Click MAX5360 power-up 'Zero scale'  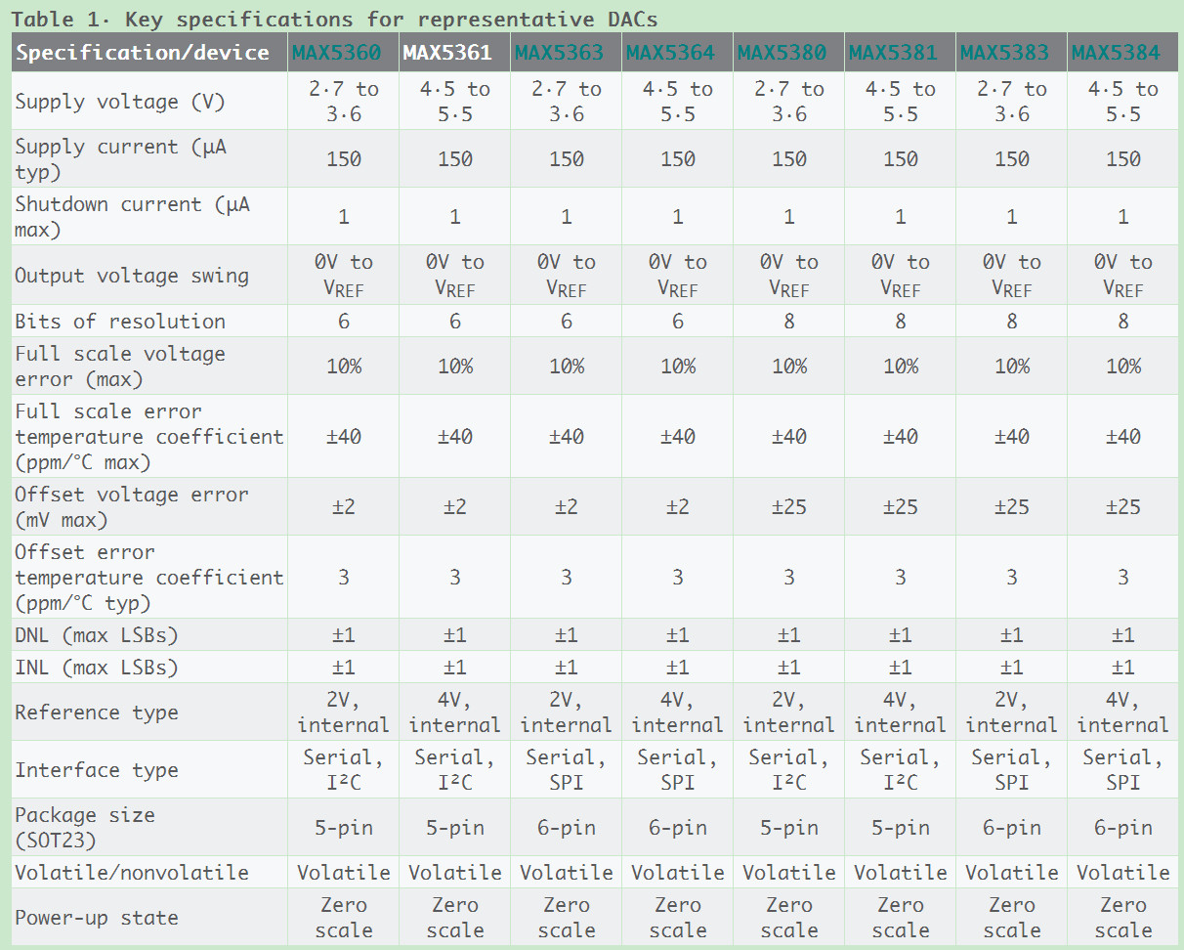coord(343,918)
